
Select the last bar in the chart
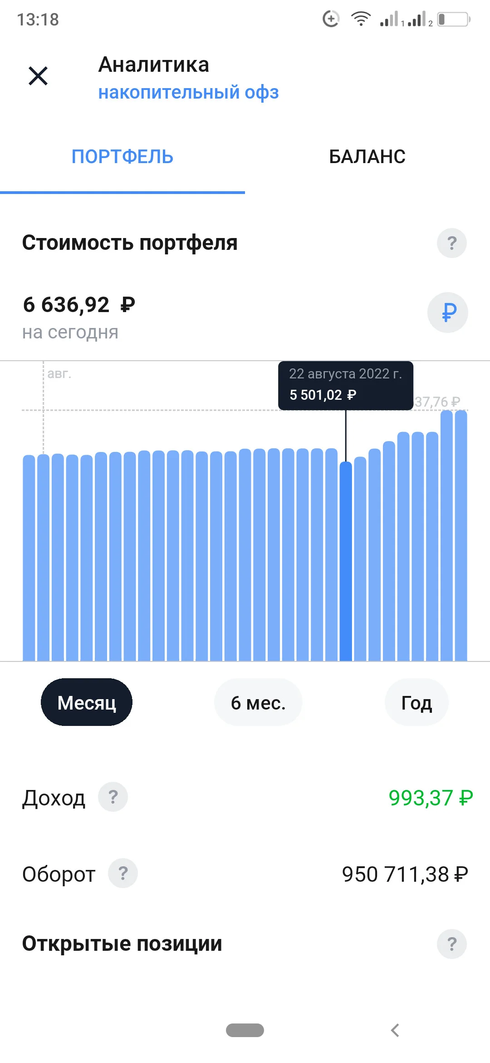click(461, 535)
